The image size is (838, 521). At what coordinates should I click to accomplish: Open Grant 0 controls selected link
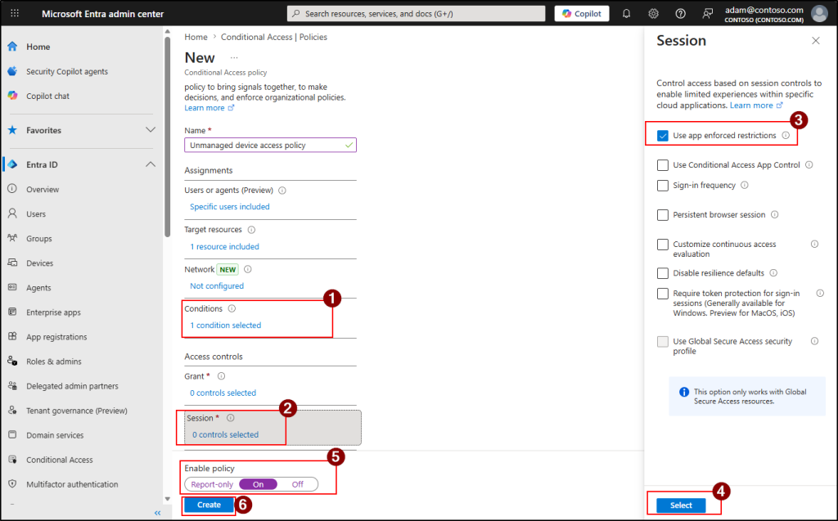coord(223,393)
